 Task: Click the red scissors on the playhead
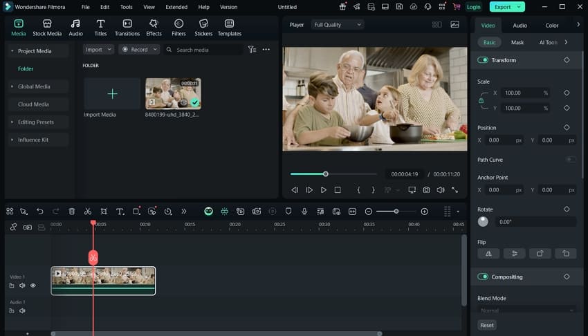[x=93, y=257]
